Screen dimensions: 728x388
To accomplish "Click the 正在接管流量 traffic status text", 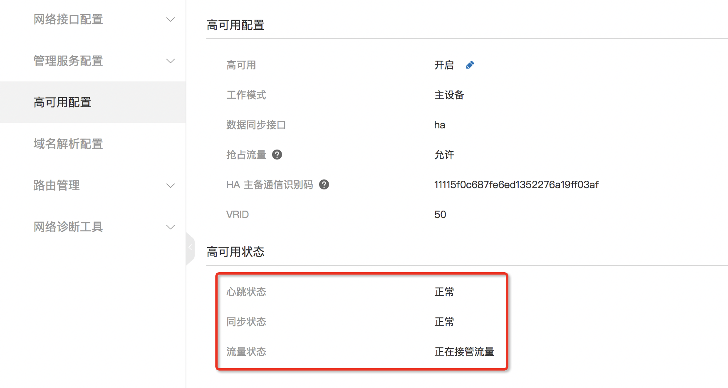I will click(x=464, y=352).
